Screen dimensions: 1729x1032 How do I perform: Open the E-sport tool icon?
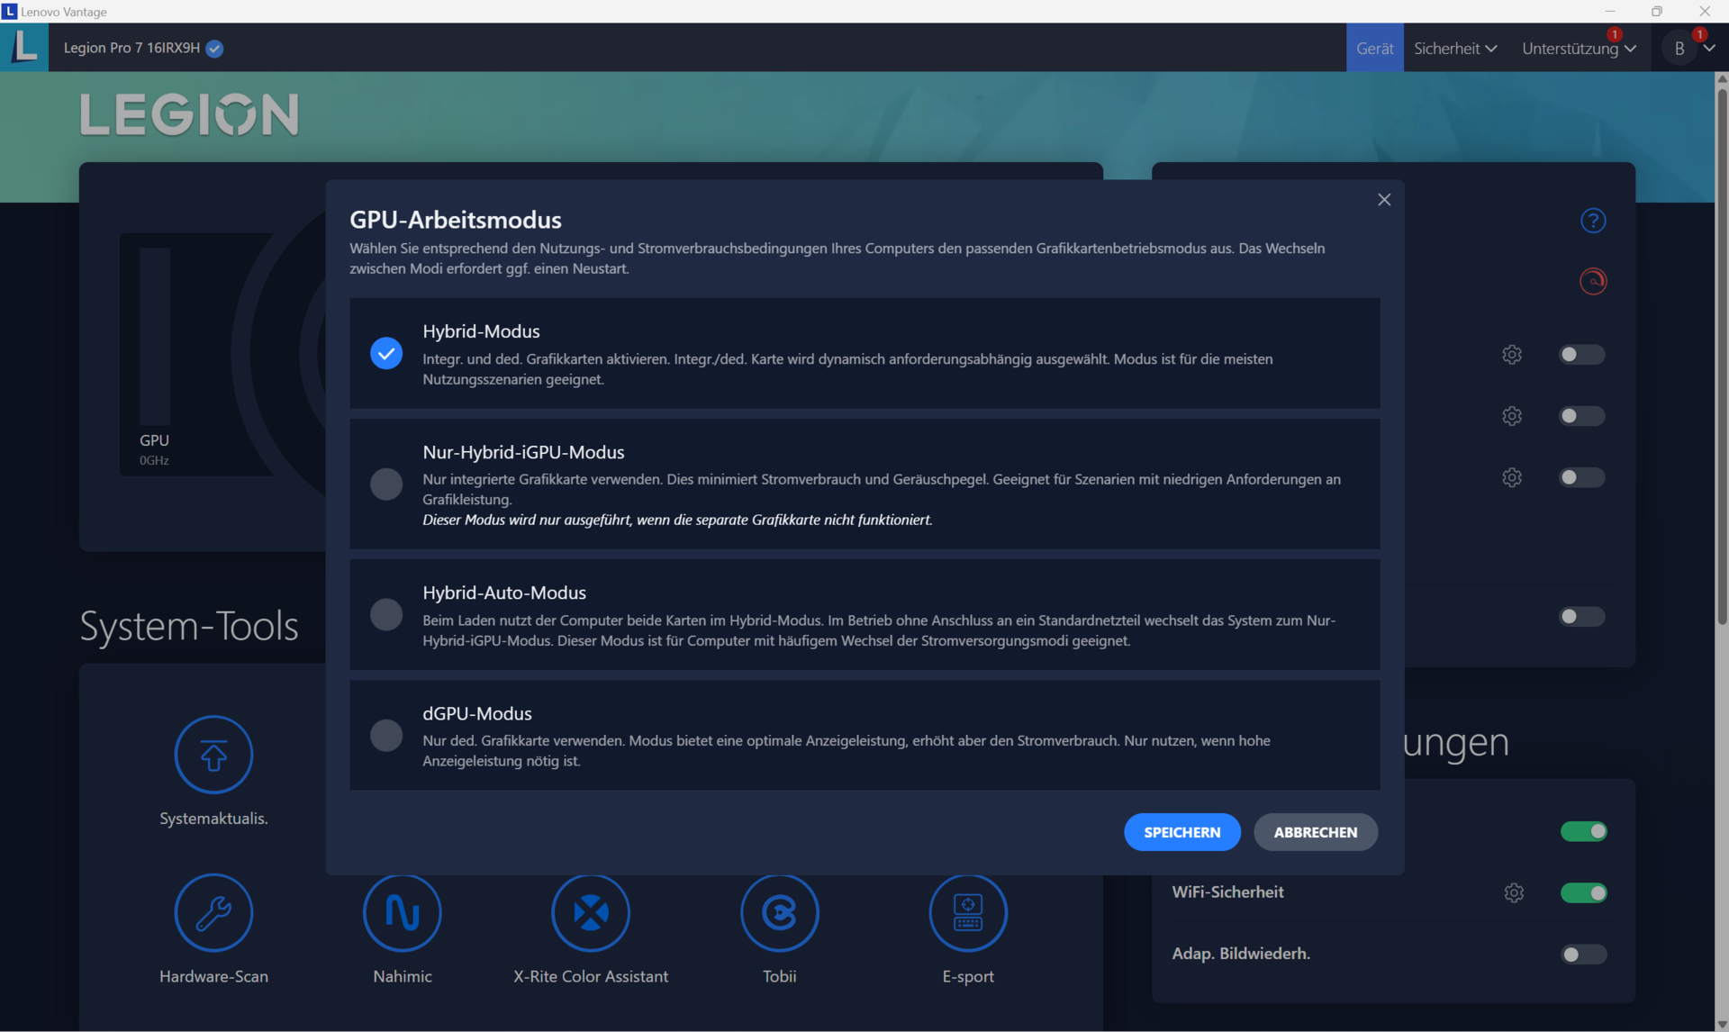click(x=968, y=912)
